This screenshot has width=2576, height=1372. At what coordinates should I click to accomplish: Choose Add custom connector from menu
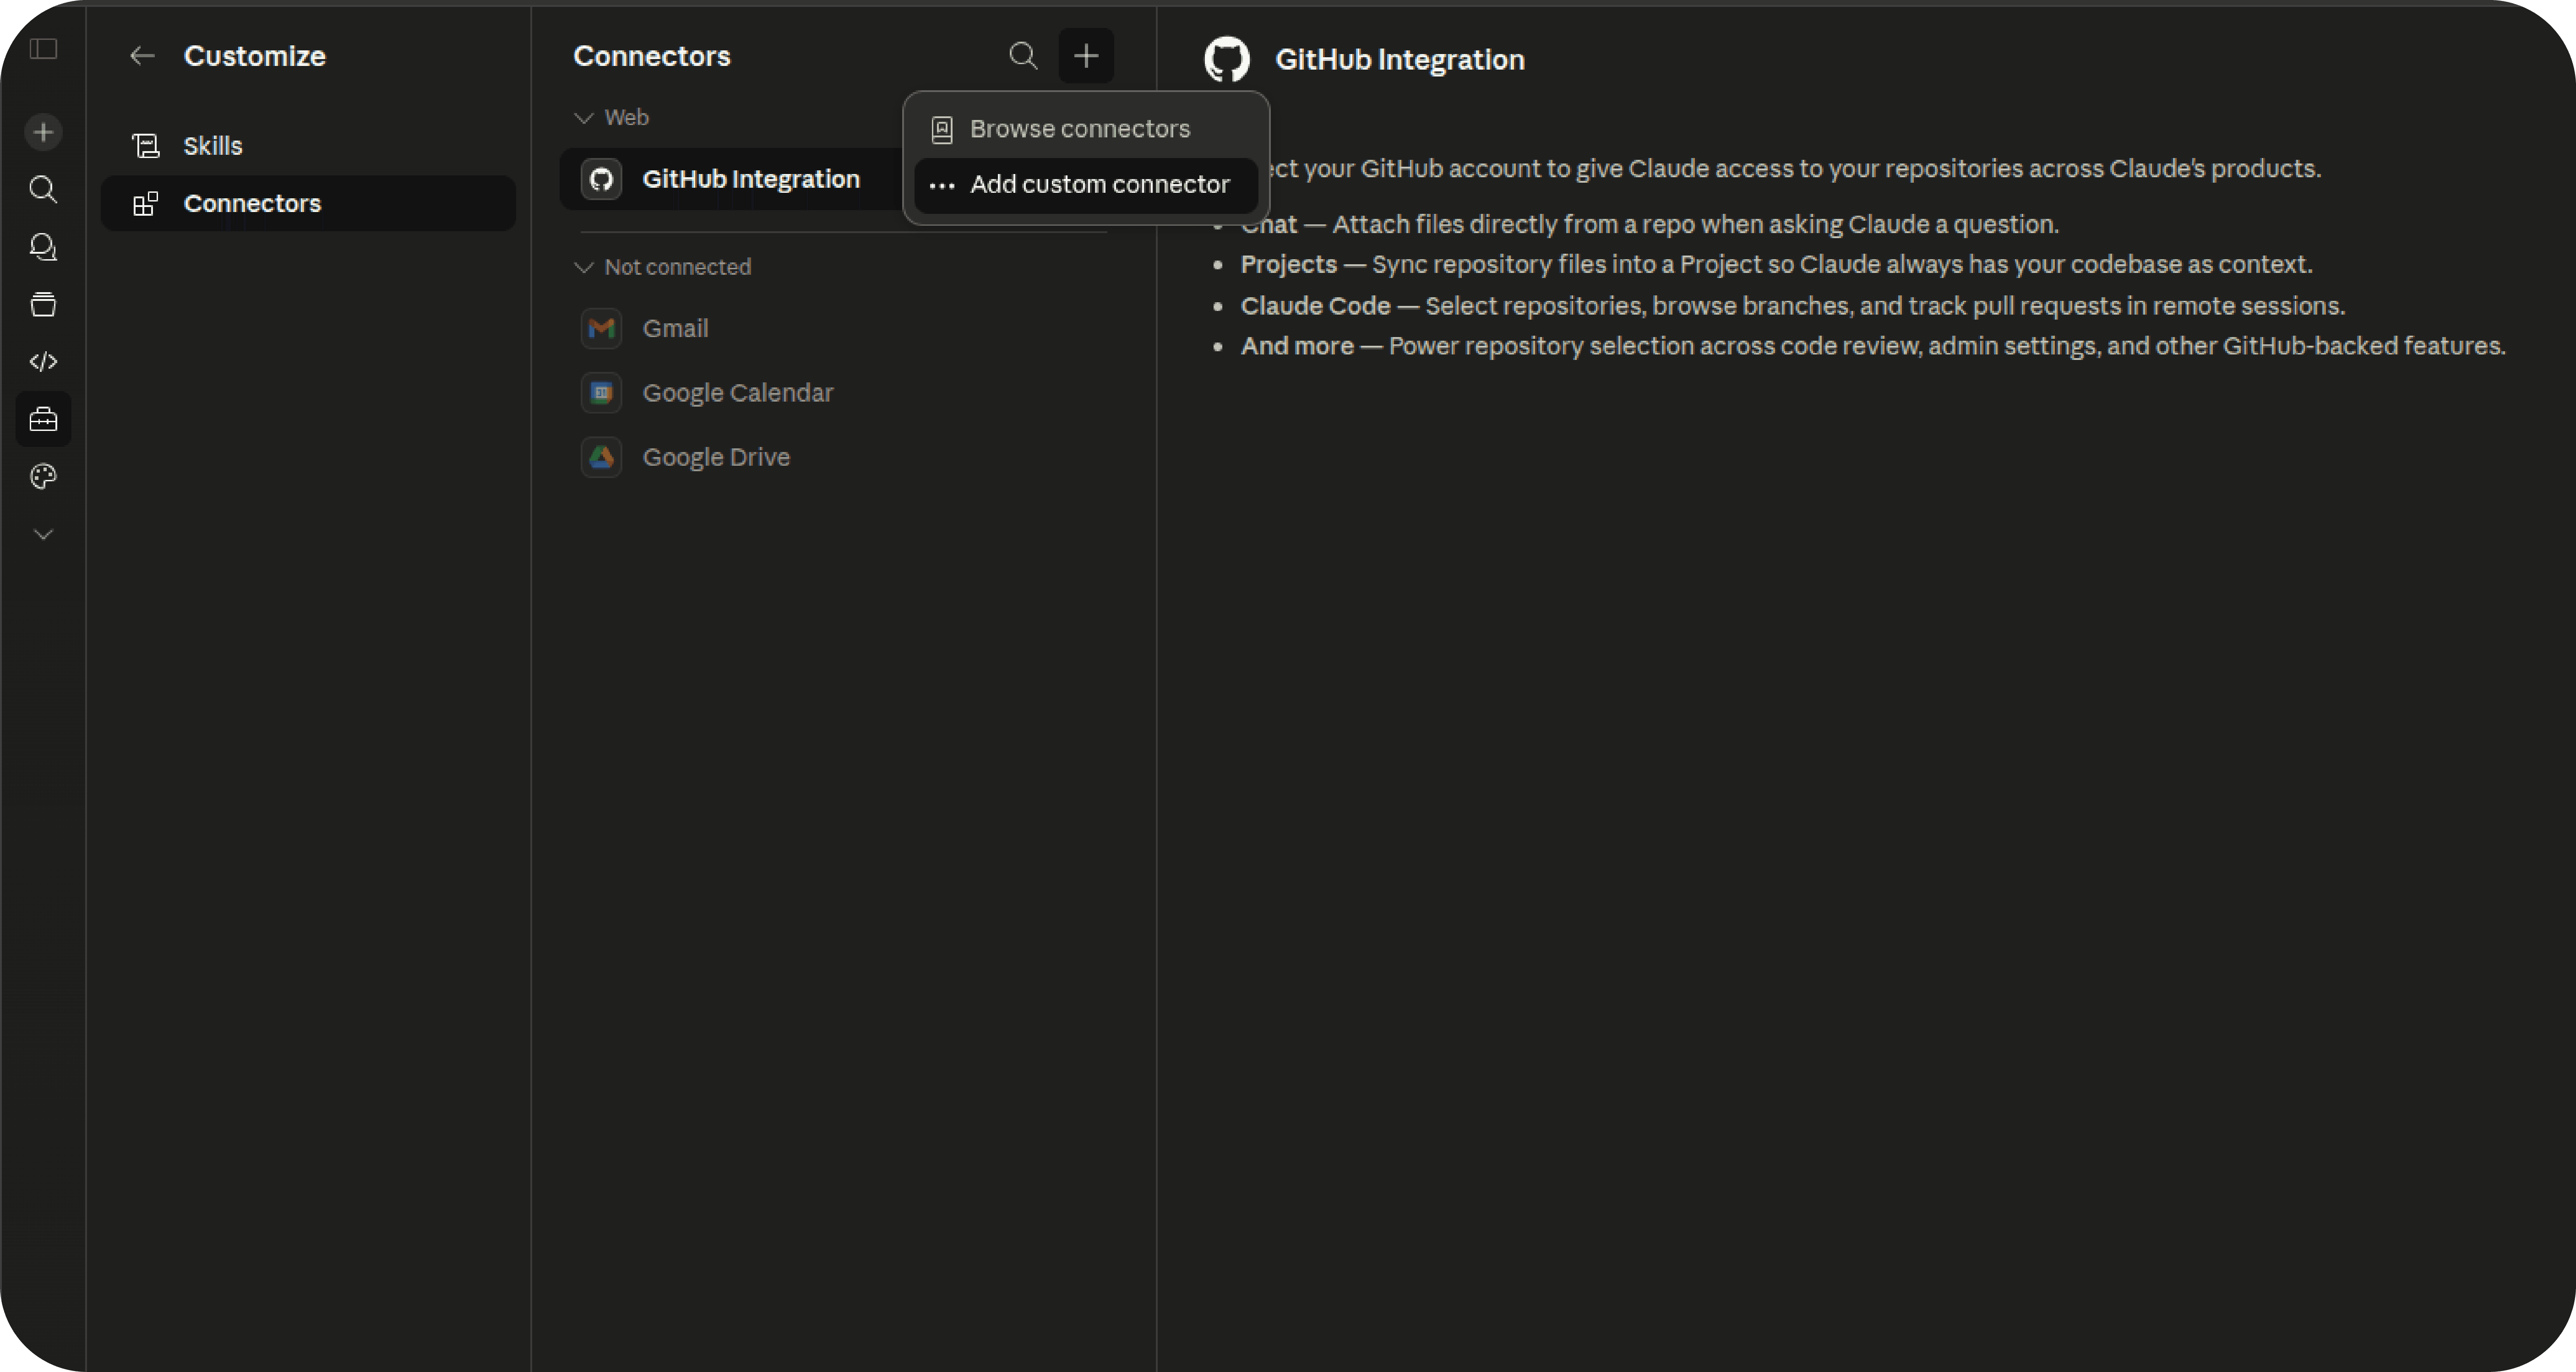click(x=1086, y=185)
